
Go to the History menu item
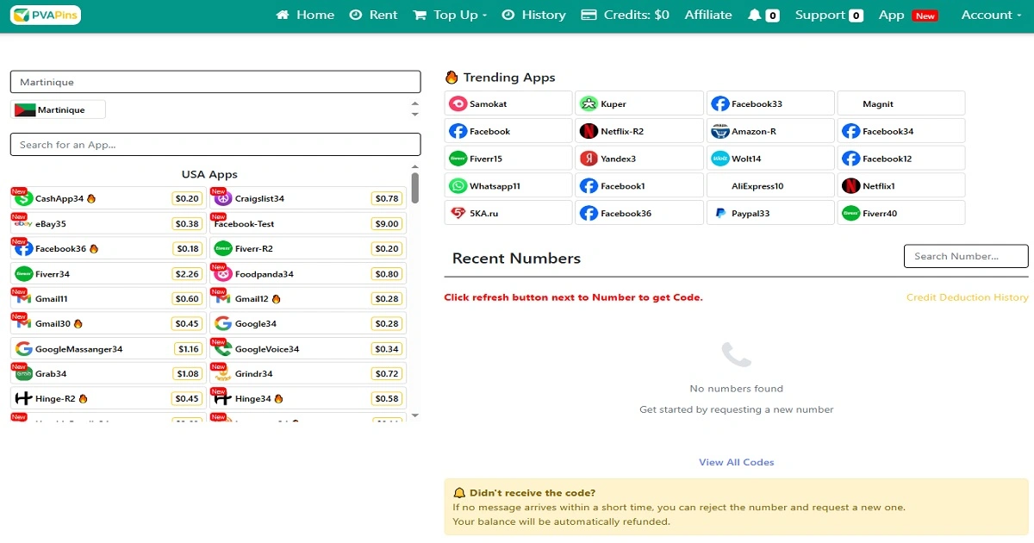pyautogui.click(x=533, y=15)
